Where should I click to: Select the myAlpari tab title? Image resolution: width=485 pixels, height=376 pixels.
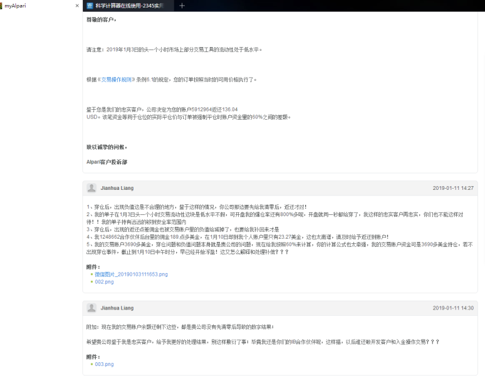(x=15, y=5)
